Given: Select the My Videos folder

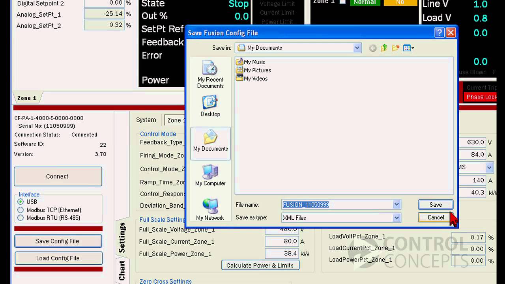Looking at the screenshot, I should pyautogui.click(x=252, y=78).
